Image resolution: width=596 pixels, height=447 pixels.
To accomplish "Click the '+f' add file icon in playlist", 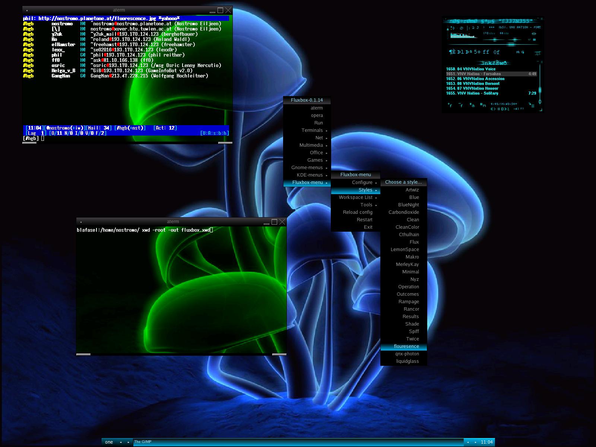I will point(450,105).
